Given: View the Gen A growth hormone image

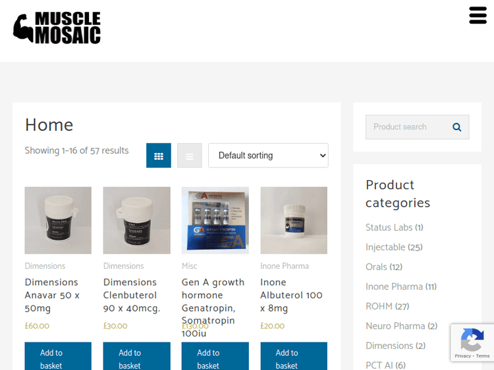Looking at the screenshot, I should click(x=215, y=220).
